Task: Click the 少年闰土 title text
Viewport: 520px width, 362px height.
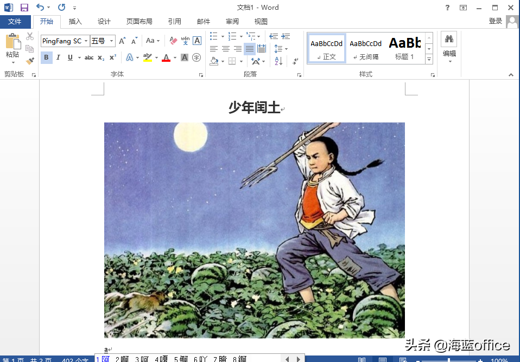Action: coord(255,107)
